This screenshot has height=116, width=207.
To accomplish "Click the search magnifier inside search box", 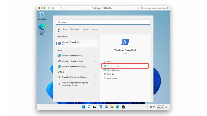I will coord(59,22).
